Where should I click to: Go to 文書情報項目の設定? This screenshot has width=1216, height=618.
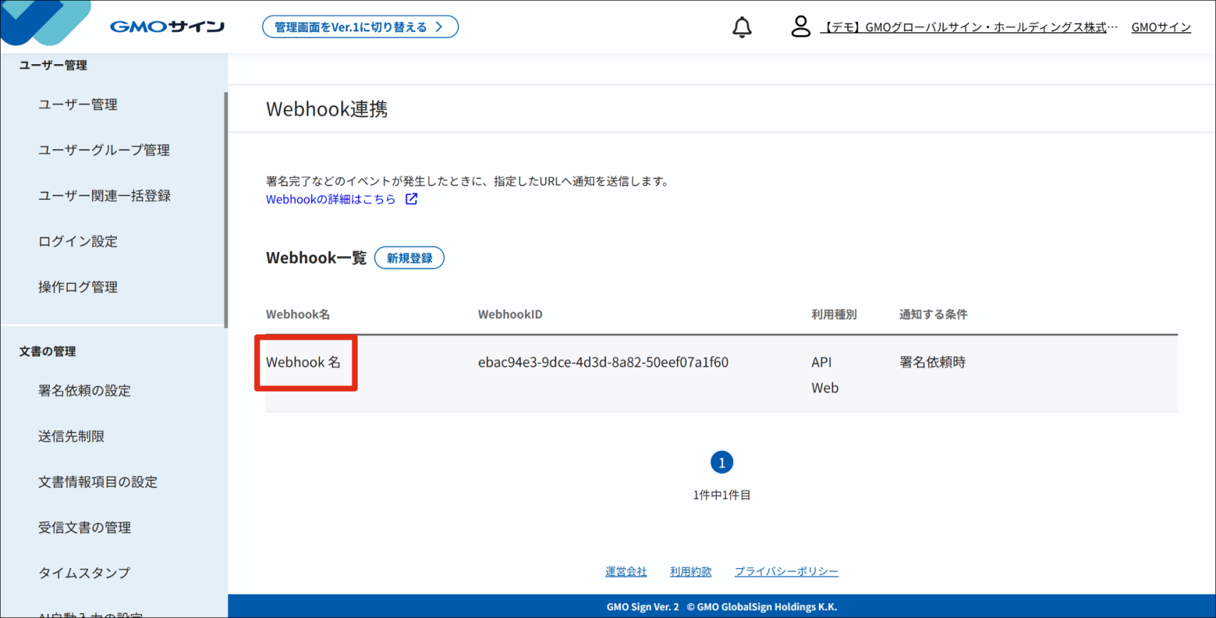pyautogui.click(x=98, y=482)
